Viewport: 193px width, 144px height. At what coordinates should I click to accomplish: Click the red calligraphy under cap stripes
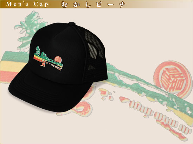pyautogui.click(x=43, y=64)
